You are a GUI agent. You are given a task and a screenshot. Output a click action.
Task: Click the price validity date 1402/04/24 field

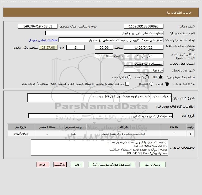click(x=144, y=56)
